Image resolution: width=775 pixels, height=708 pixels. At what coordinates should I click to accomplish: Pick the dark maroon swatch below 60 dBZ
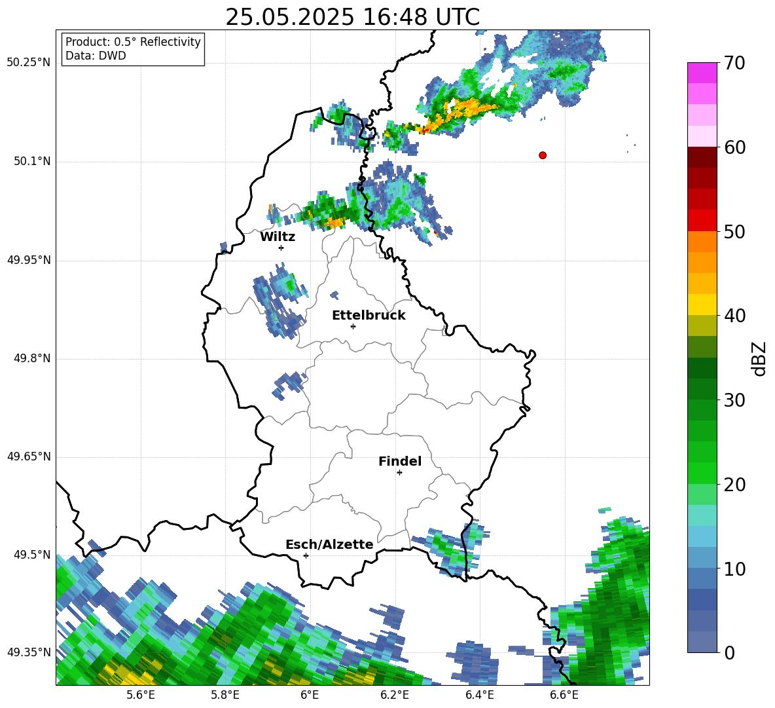tap(702, 157)
